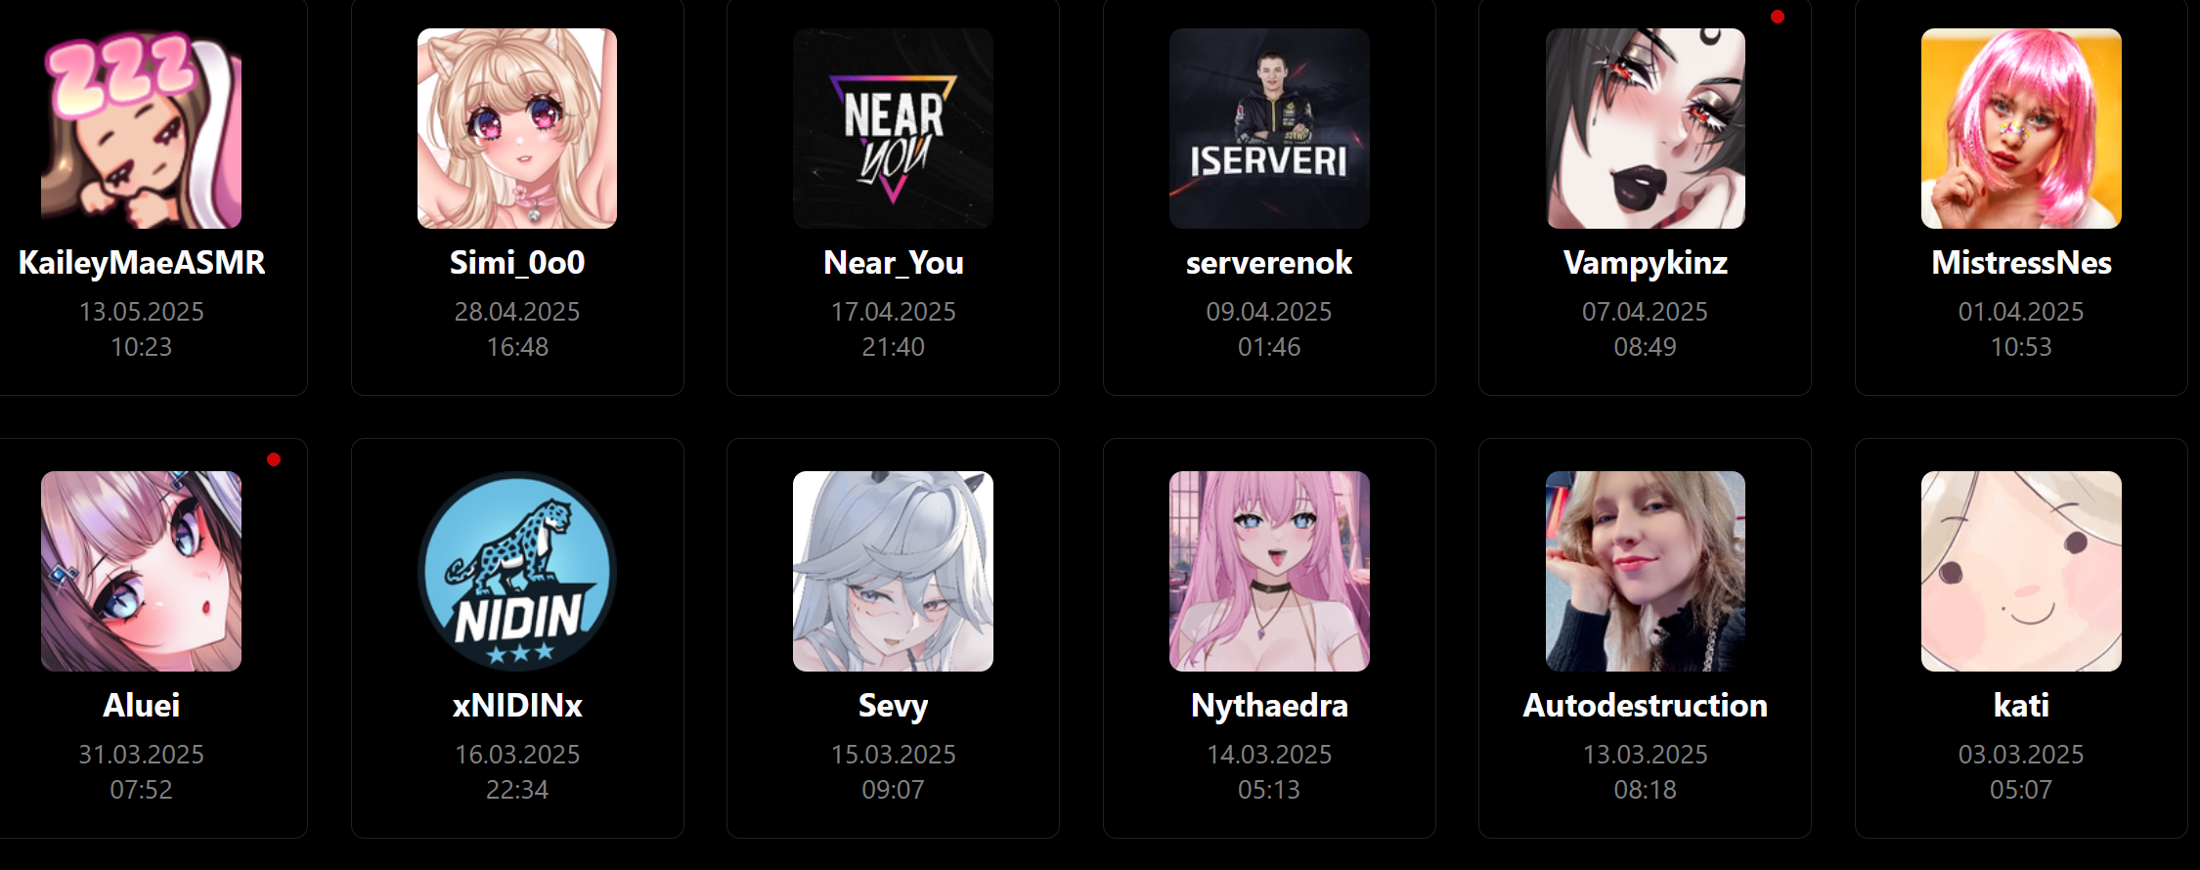Click the red live dot on Aluei card

click(x=274, y=459)
